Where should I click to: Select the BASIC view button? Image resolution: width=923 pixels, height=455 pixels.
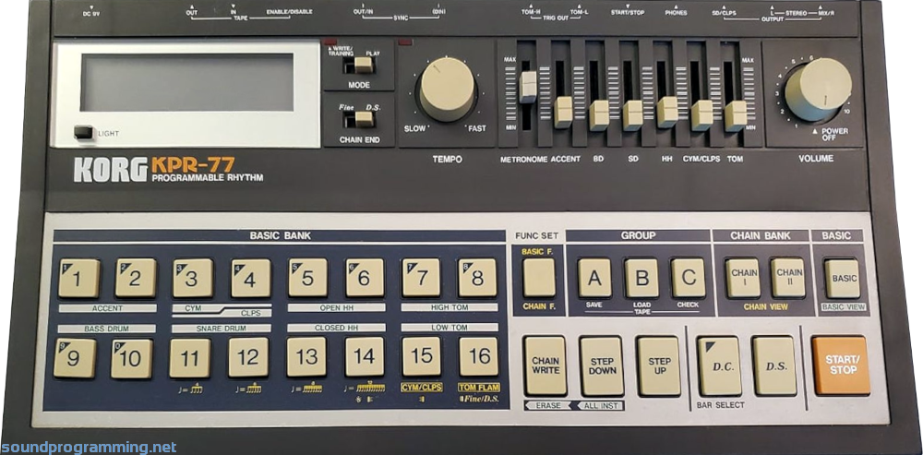click(843, 279)
